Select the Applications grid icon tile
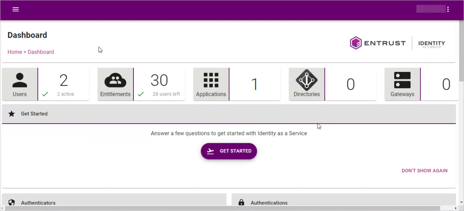 [x=211, y=84]
